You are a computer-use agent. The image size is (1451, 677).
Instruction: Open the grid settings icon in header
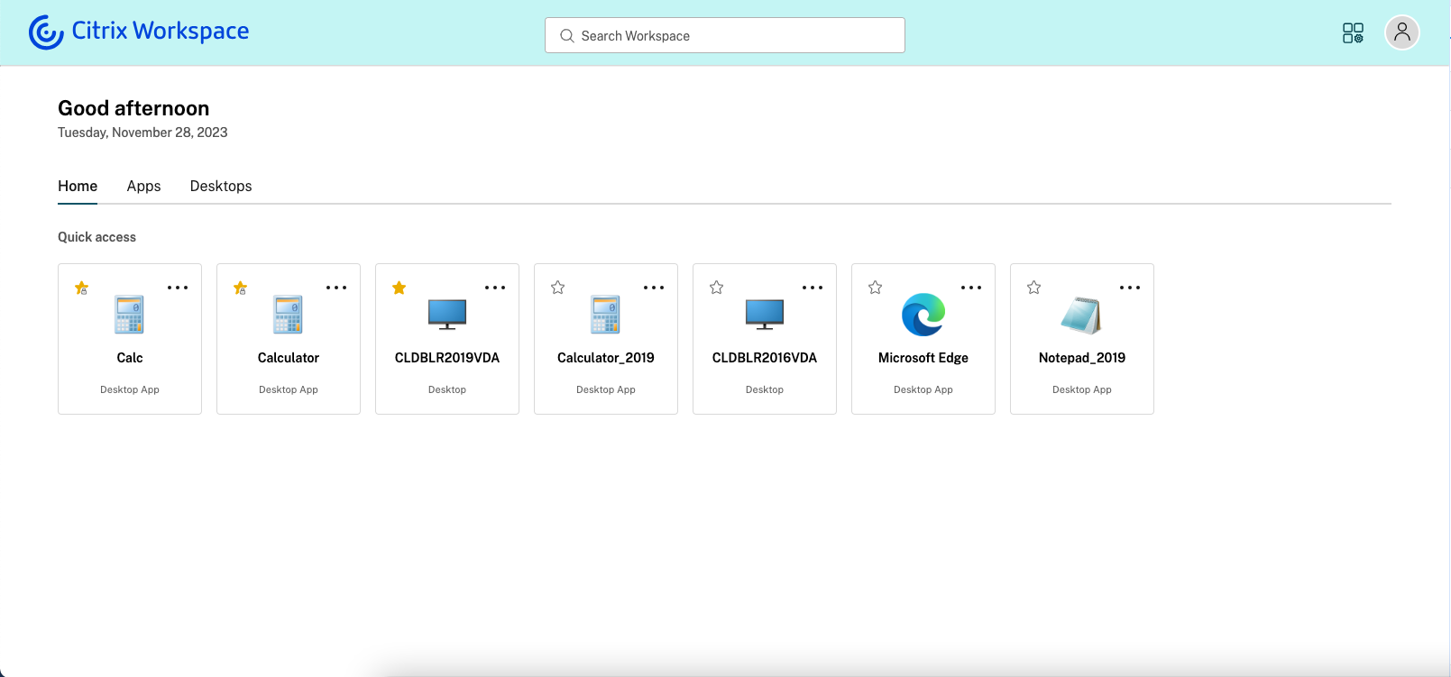[x=1353, y=33]
